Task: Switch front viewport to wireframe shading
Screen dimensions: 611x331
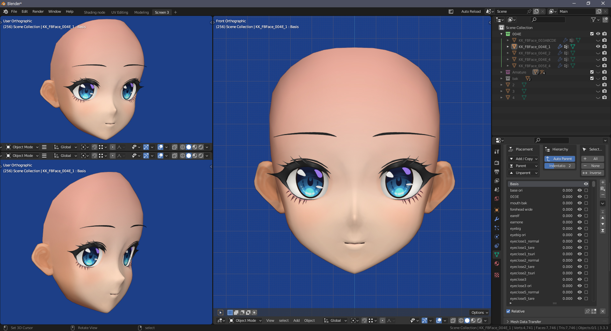Action: pyautogui.click(x=461, y=320)
